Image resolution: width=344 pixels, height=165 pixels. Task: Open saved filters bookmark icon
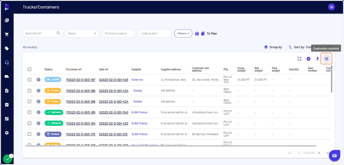coord(203,33)
